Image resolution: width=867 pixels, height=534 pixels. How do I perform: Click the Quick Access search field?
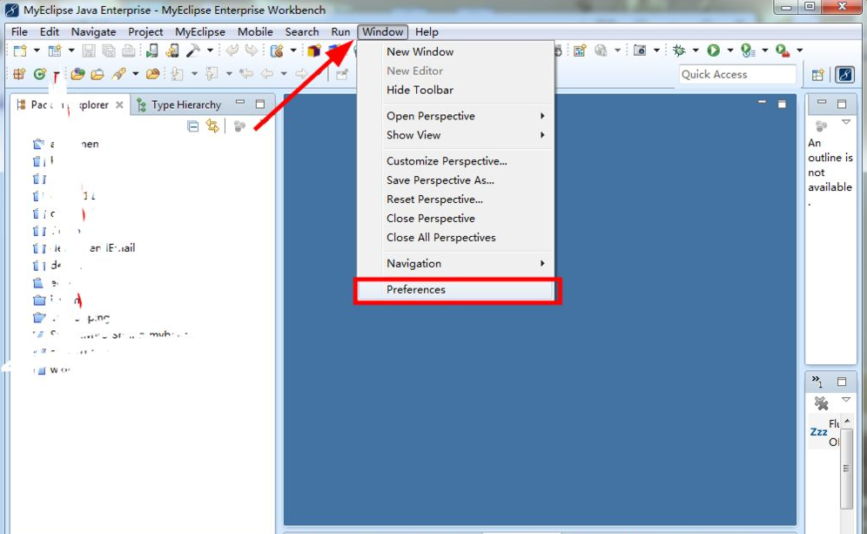click(x=737, y=74)
